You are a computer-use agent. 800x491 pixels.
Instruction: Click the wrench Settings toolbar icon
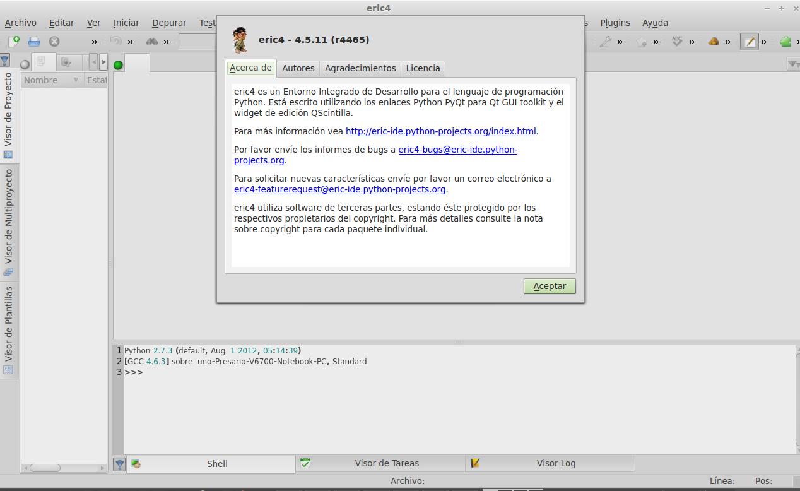[605, 42]
